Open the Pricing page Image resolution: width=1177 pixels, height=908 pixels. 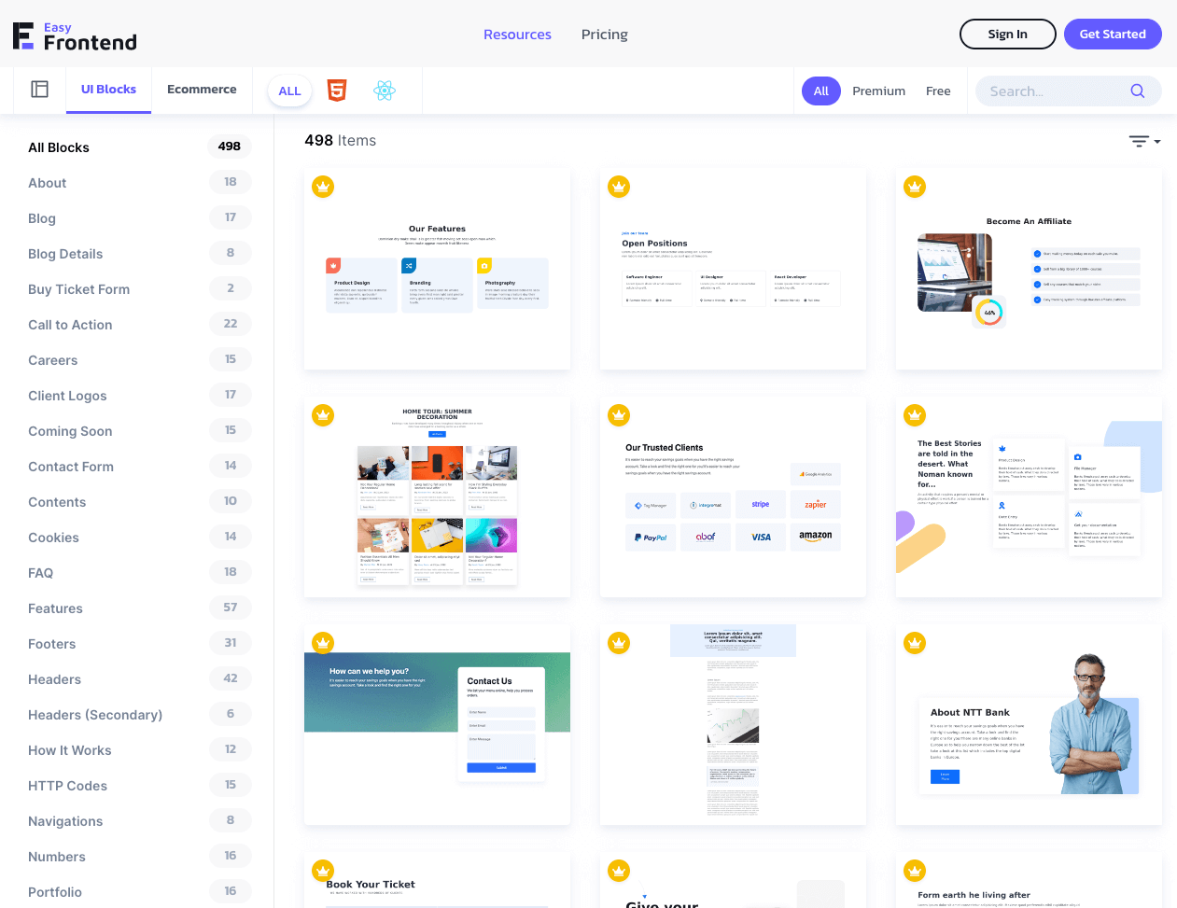tap(604, 34)
